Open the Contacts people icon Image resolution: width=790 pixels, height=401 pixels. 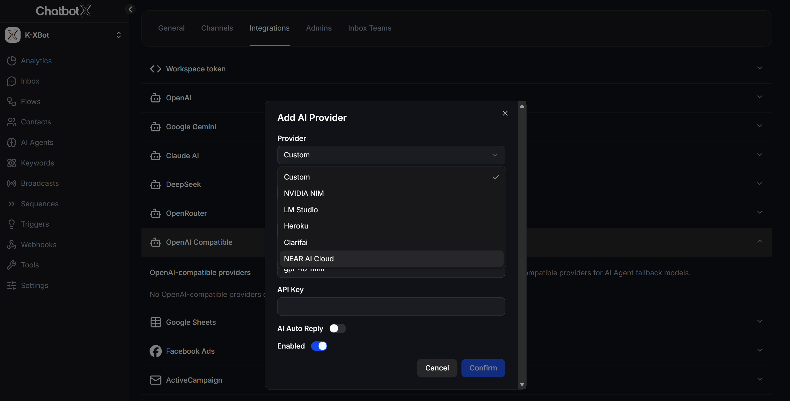11,122
